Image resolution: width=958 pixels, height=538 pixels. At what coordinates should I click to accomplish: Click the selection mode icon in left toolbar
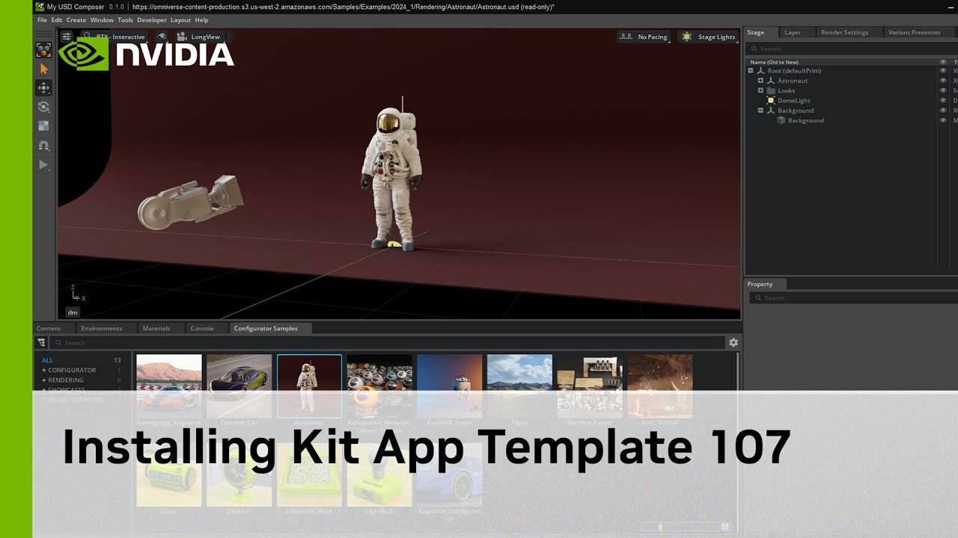click(x=43, y=50)
